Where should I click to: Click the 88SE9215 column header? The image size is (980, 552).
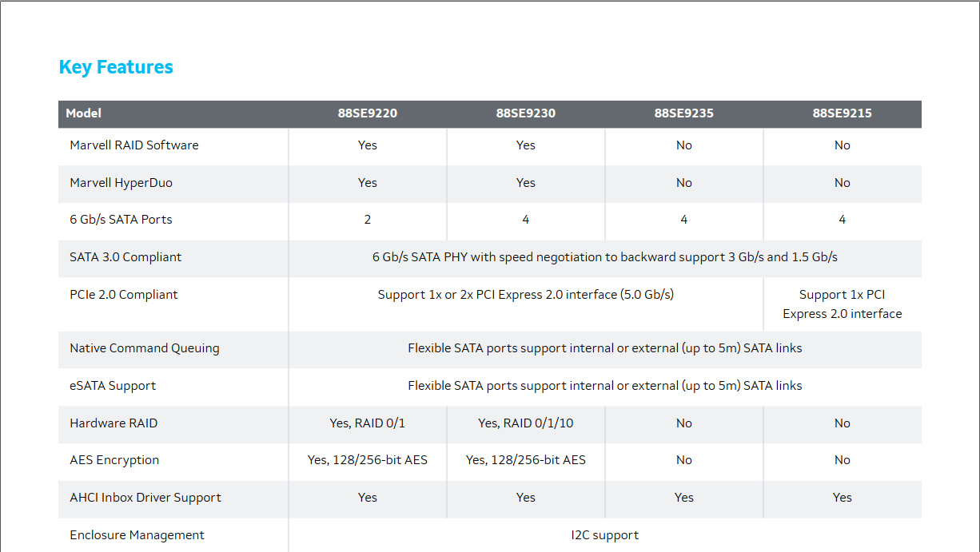pyautogui.click(x=842, y=113)
